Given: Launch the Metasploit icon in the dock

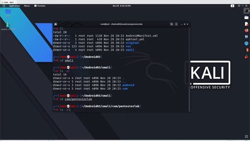Looking at the screenshot, I should (246, 37).
